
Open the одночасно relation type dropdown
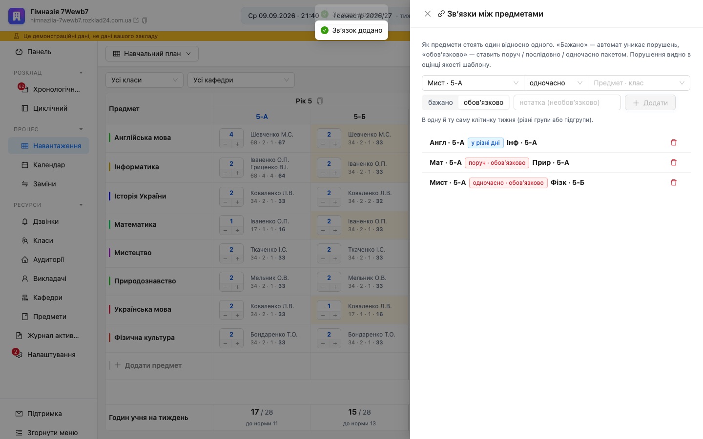pos(556,83)
